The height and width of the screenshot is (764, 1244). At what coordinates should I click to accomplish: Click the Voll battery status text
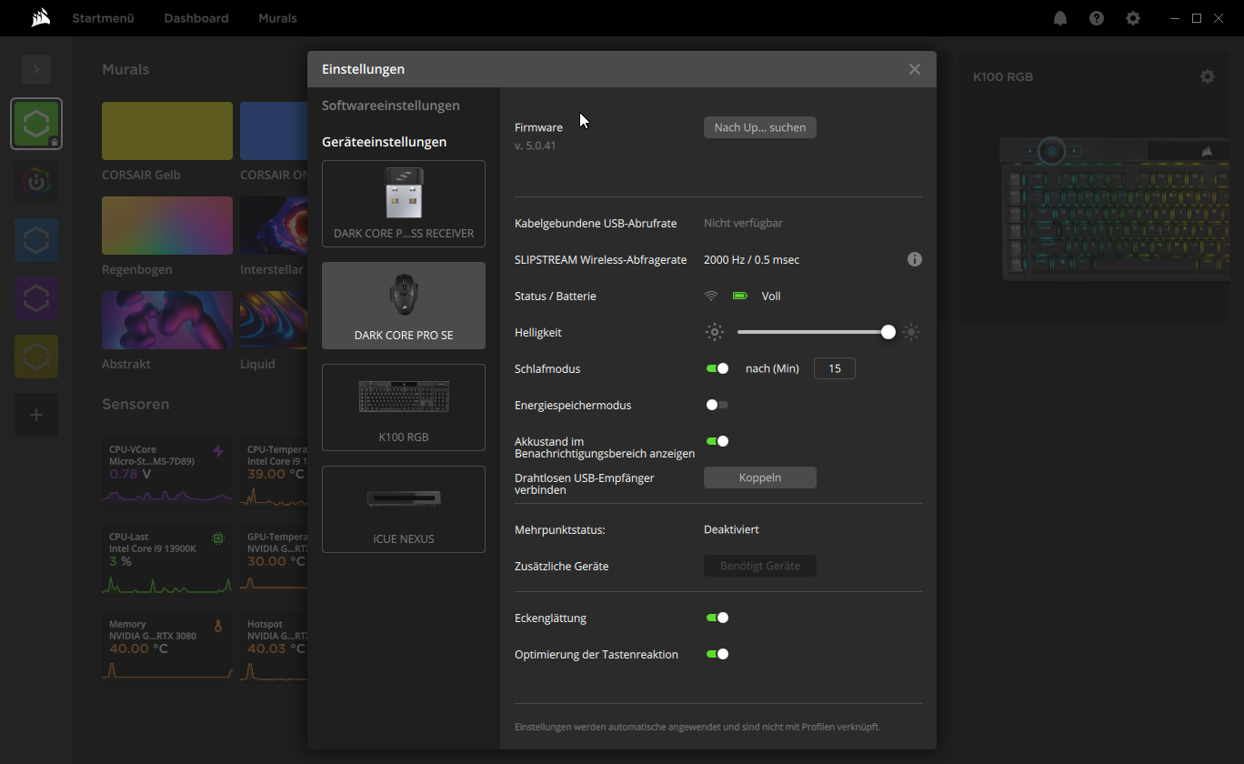tap(771, 296)
